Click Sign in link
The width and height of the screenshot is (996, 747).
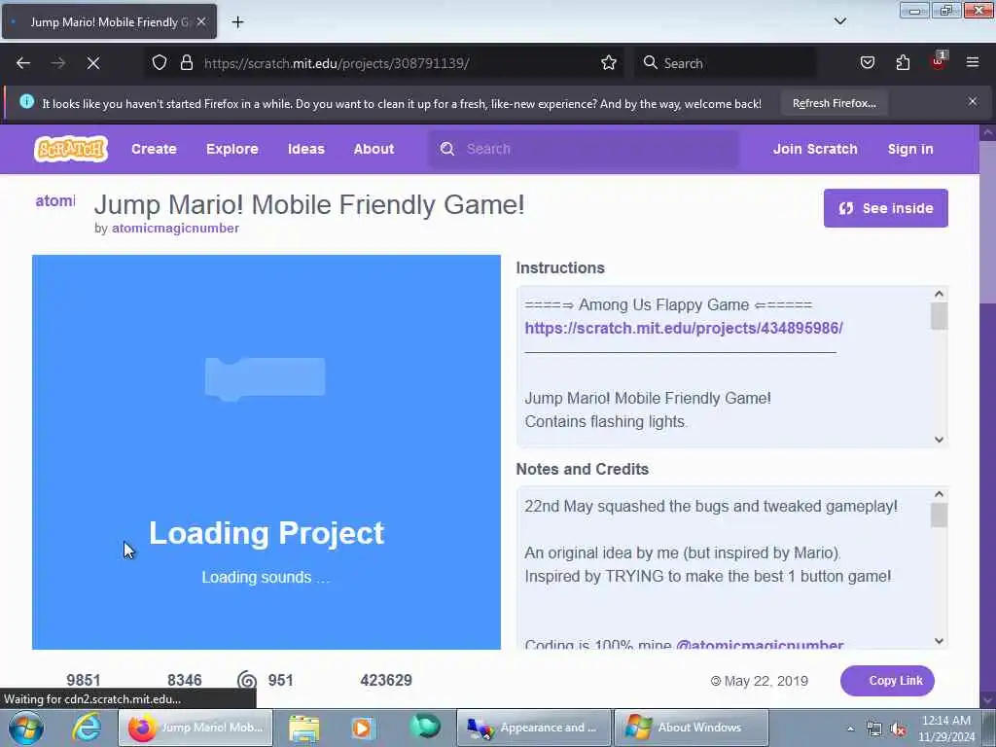[x=910, y=149]
